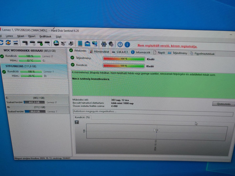Click the comment field Kattintson megjegyzés megadásához
235x176 pixels.
click(153, 113)
